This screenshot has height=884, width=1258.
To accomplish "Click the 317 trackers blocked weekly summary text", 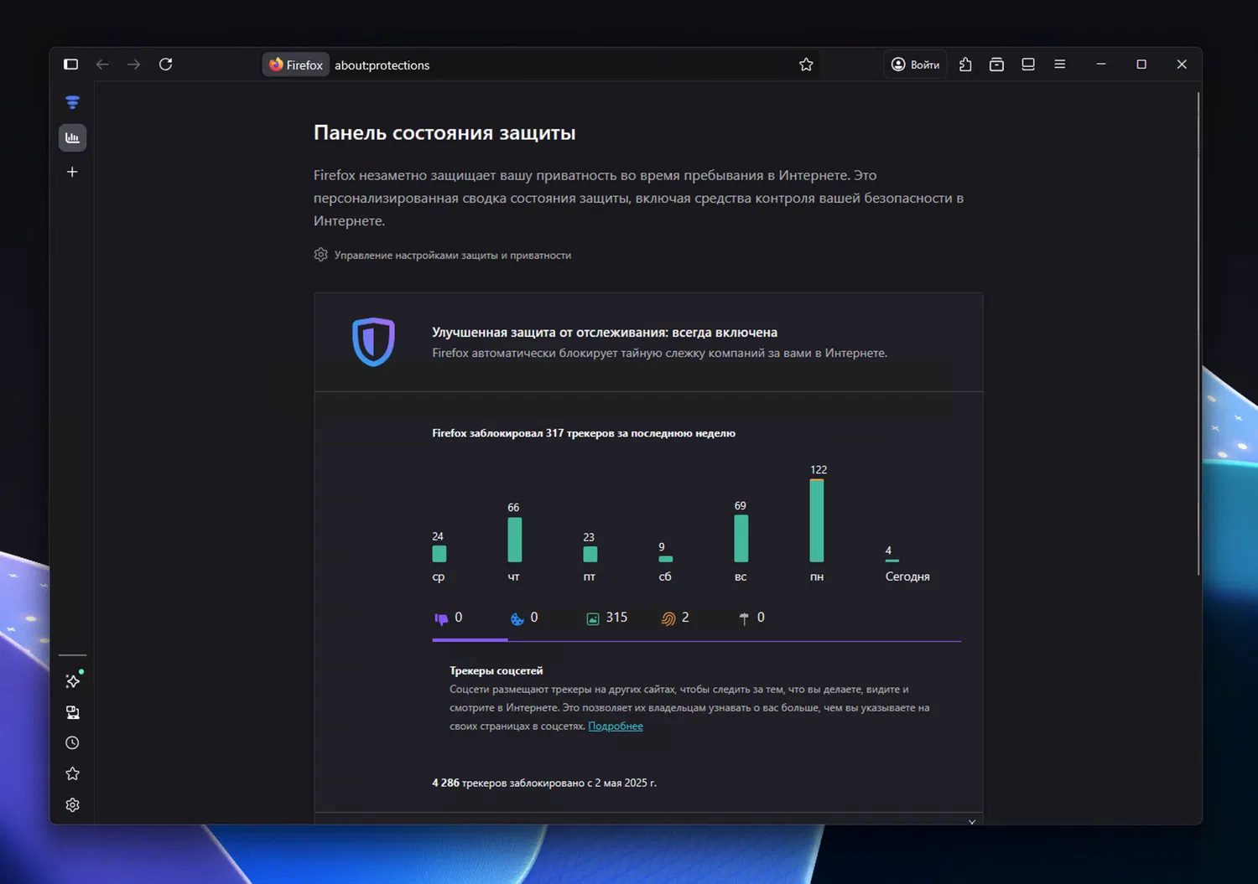I will 584,433.
